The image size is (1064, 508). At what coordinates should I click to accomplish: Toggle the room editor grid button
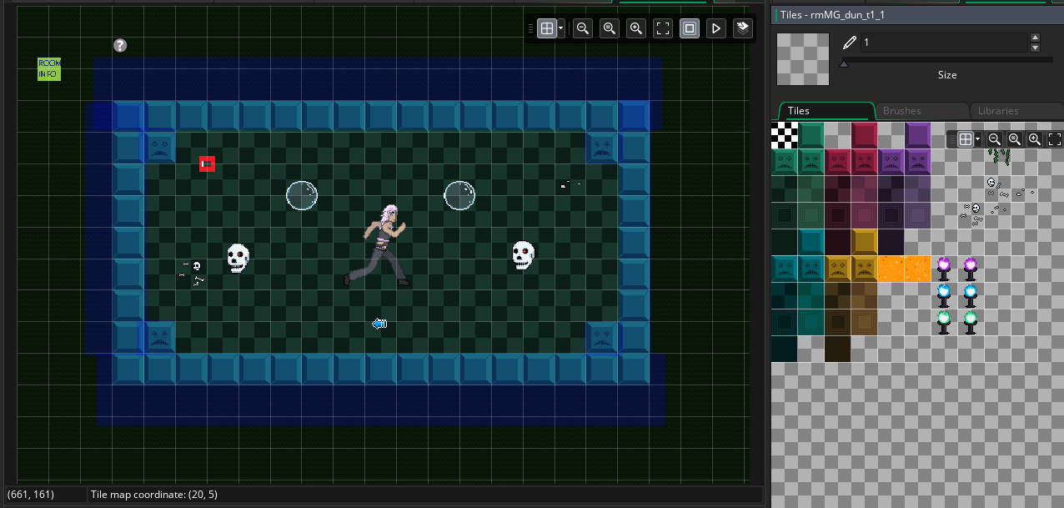[x=546, y=28]
